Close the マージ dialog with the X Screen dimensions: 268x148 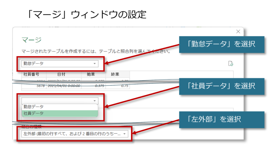tap(238, 32)
